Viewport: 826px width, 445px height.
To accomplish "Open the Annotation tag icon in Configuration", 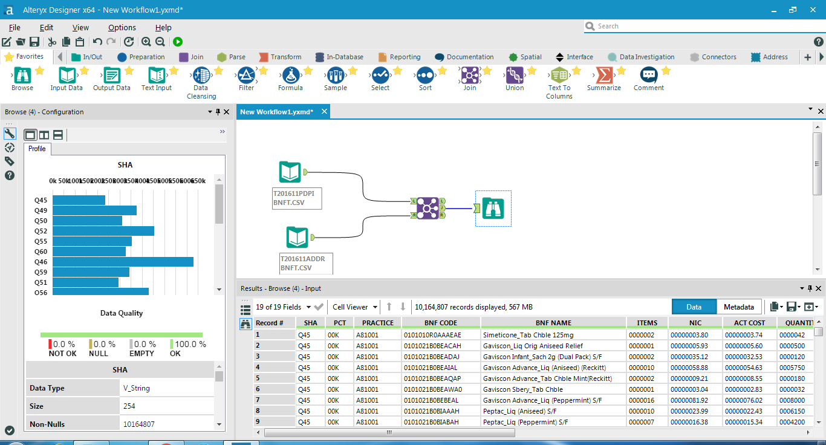I will pos(10,161).
